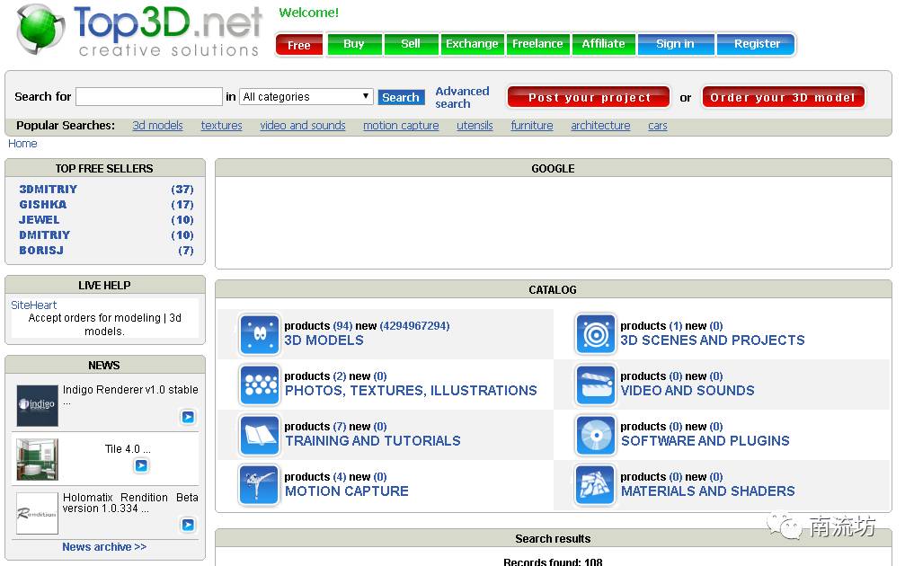
Task: Click inside the Search for text field
Action: click(148, 97)
